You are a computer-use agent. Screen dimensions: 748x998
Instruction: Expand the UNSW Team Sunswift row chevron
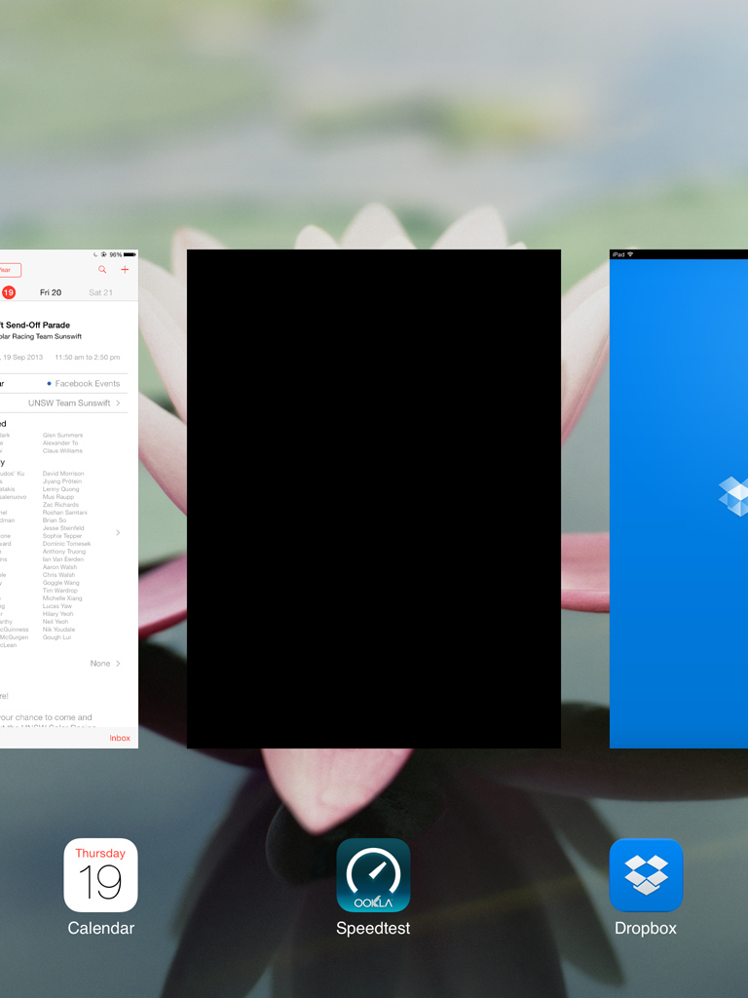[x=118, y=403]
